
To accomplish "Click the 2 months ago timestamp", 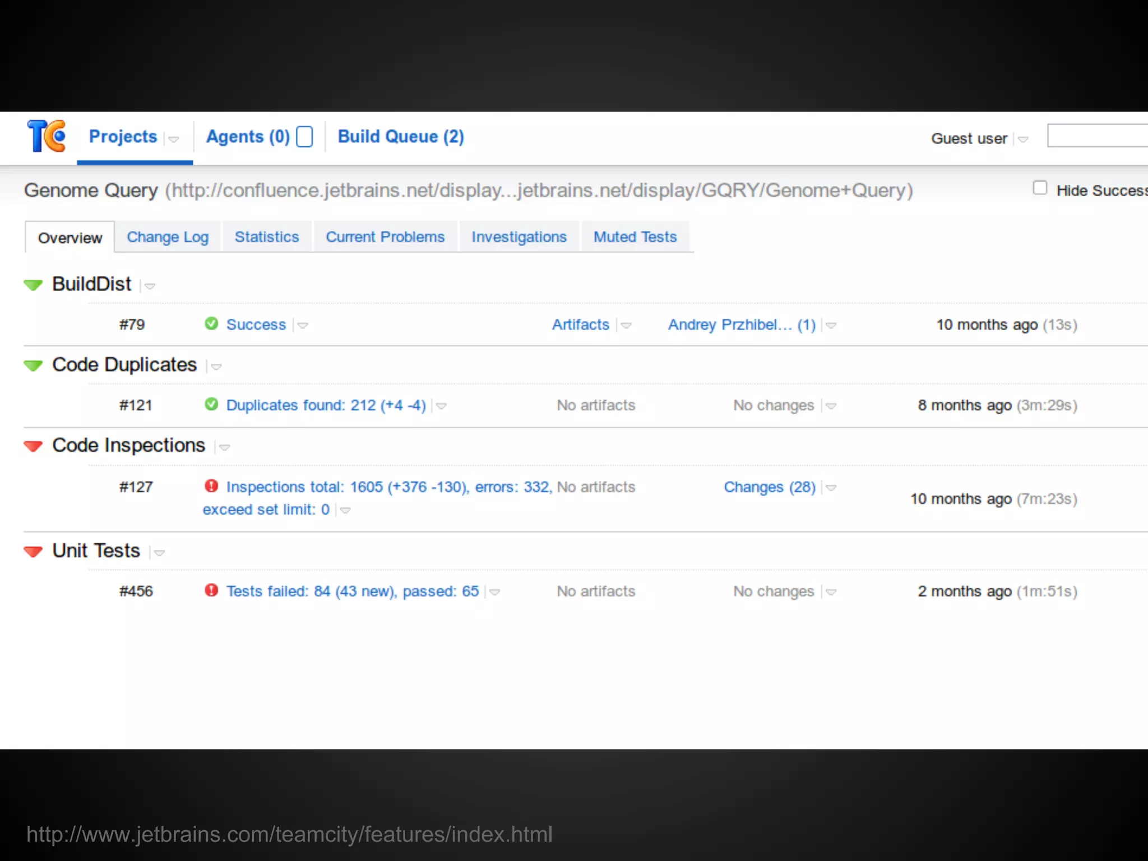I will tap(965, 591).
